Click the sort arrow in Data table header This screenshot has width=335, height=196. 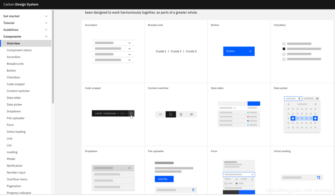click(x=234, y=108)
